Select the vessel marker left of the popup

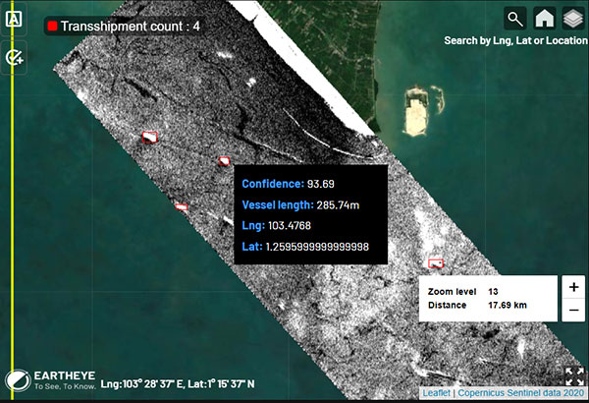(x=182, y=206)
